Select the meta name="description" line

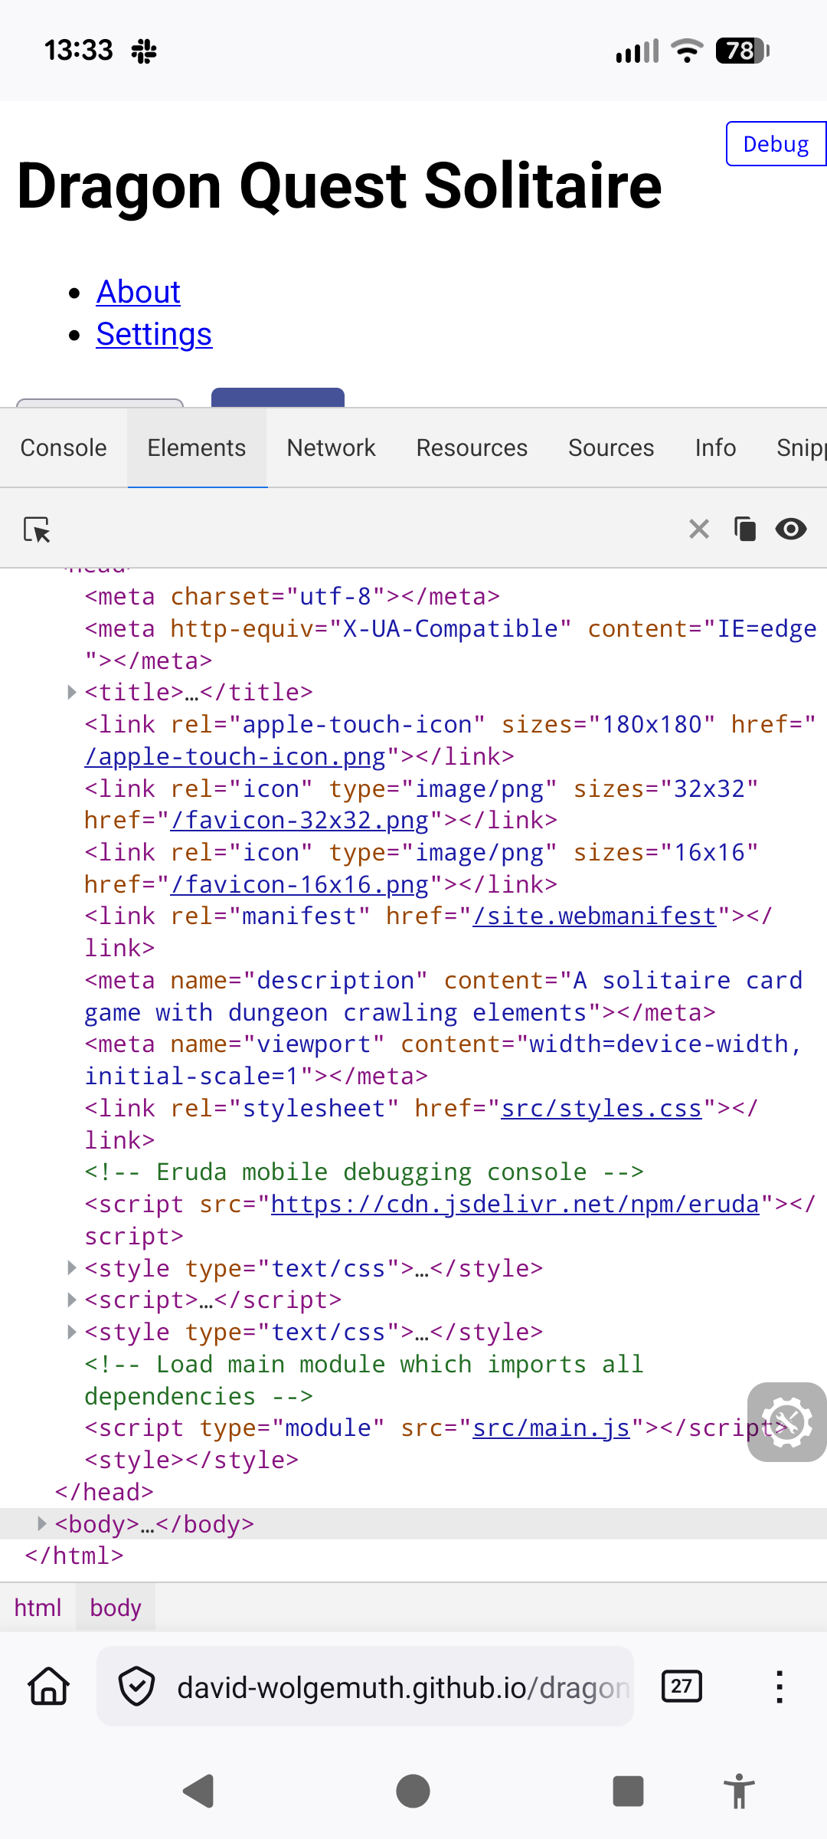pyautogui.click(x=443, y=996)
